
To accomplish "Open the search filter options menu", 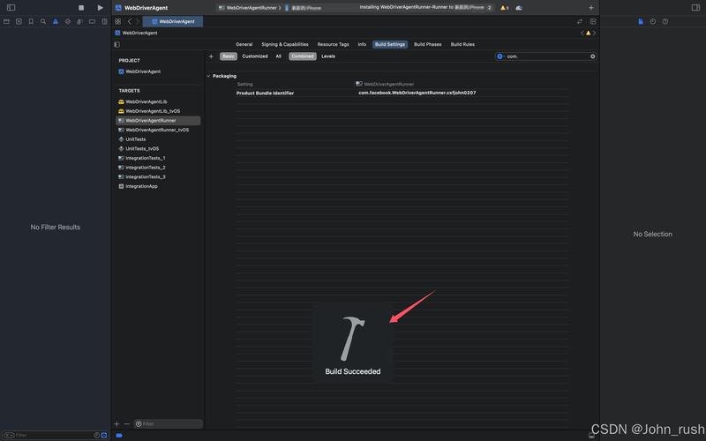I will click(499, 56).
